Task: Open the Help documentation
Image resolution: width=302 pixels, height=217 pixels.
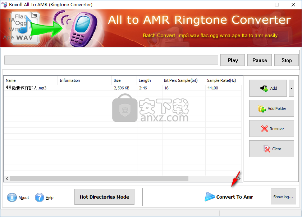Action: (x=44, y=198)
